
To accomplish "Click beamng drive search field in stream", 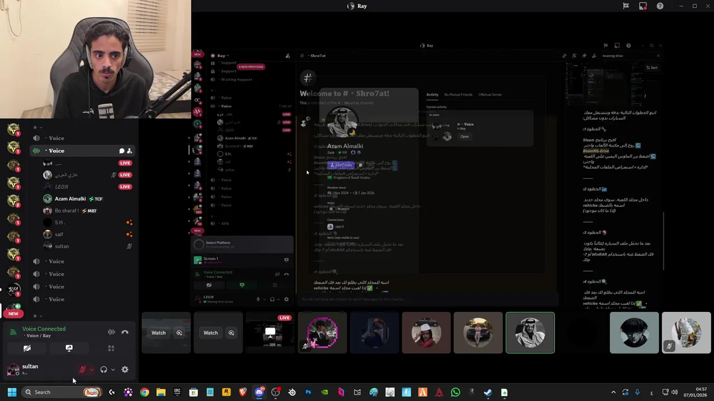I will pyautogui.click(x=630, y=56).
